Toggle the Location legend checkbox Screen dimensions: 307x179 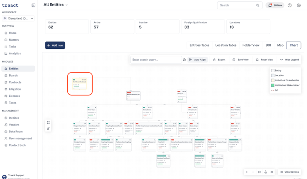point(273,75)
